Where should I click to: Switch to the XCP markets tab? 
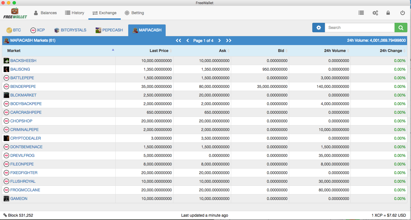tap(38, 30)
